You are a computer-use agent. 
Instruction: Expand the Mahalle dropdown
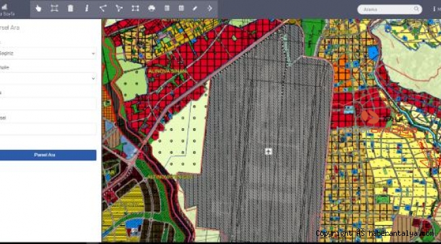47,79
